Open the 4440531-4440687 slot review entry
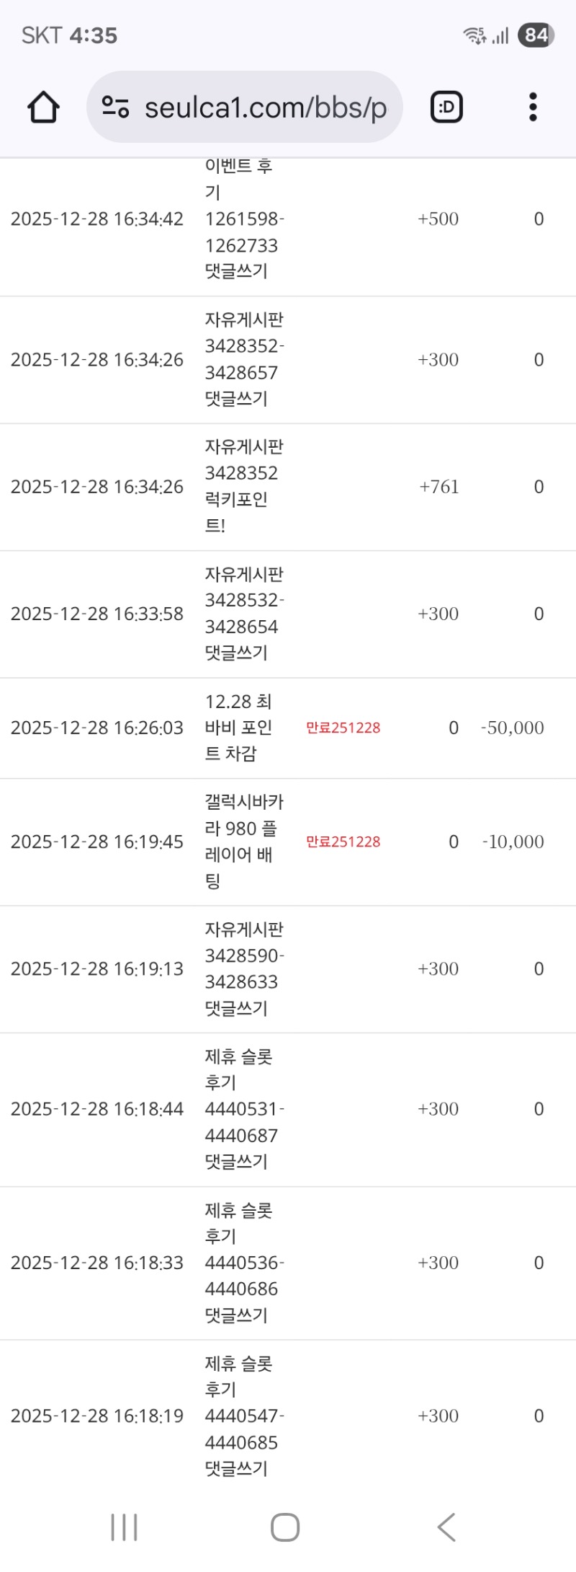 coord(243,1109)
